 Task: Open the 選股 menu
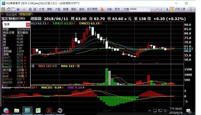[74, 9]
